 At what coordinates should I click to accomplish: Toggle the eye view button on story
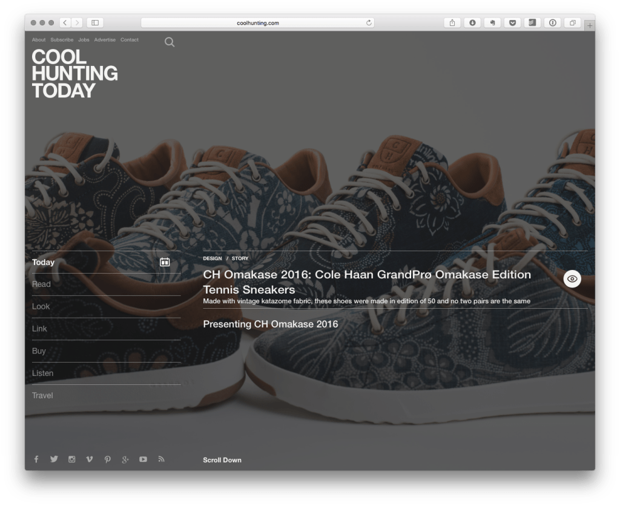572,278
